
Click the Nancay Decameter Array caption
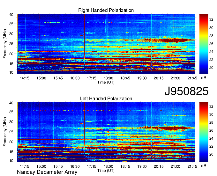click(x=47, y=172)
